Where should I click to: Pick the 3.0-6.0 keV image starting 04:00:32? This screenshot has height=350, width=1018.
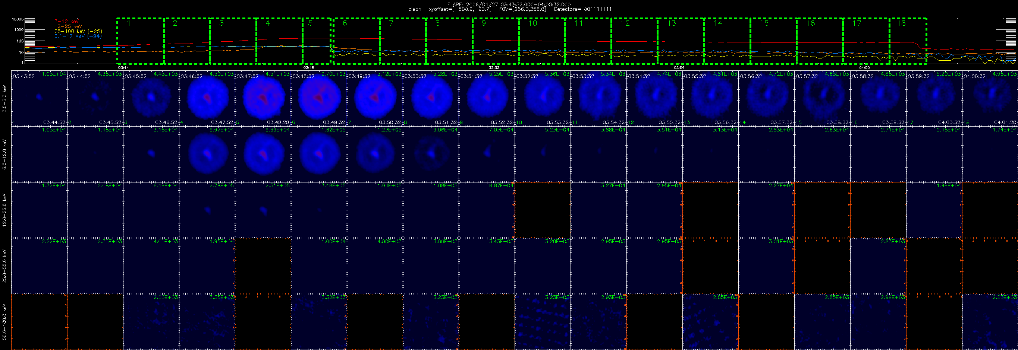990,98
